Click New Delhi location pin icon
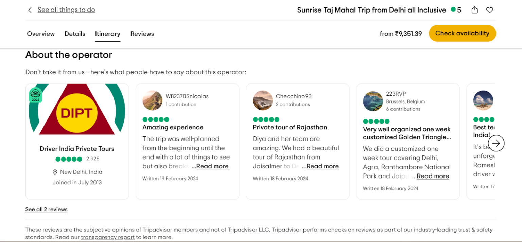 (x=55, y=172)
